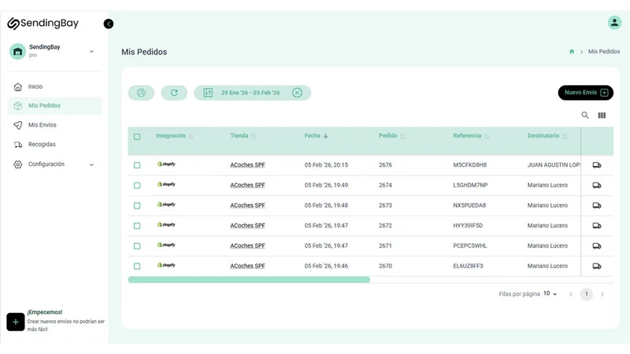Collapse the sidebar with the arrow button
Screen dimensions: 630x354
[109, 24]
